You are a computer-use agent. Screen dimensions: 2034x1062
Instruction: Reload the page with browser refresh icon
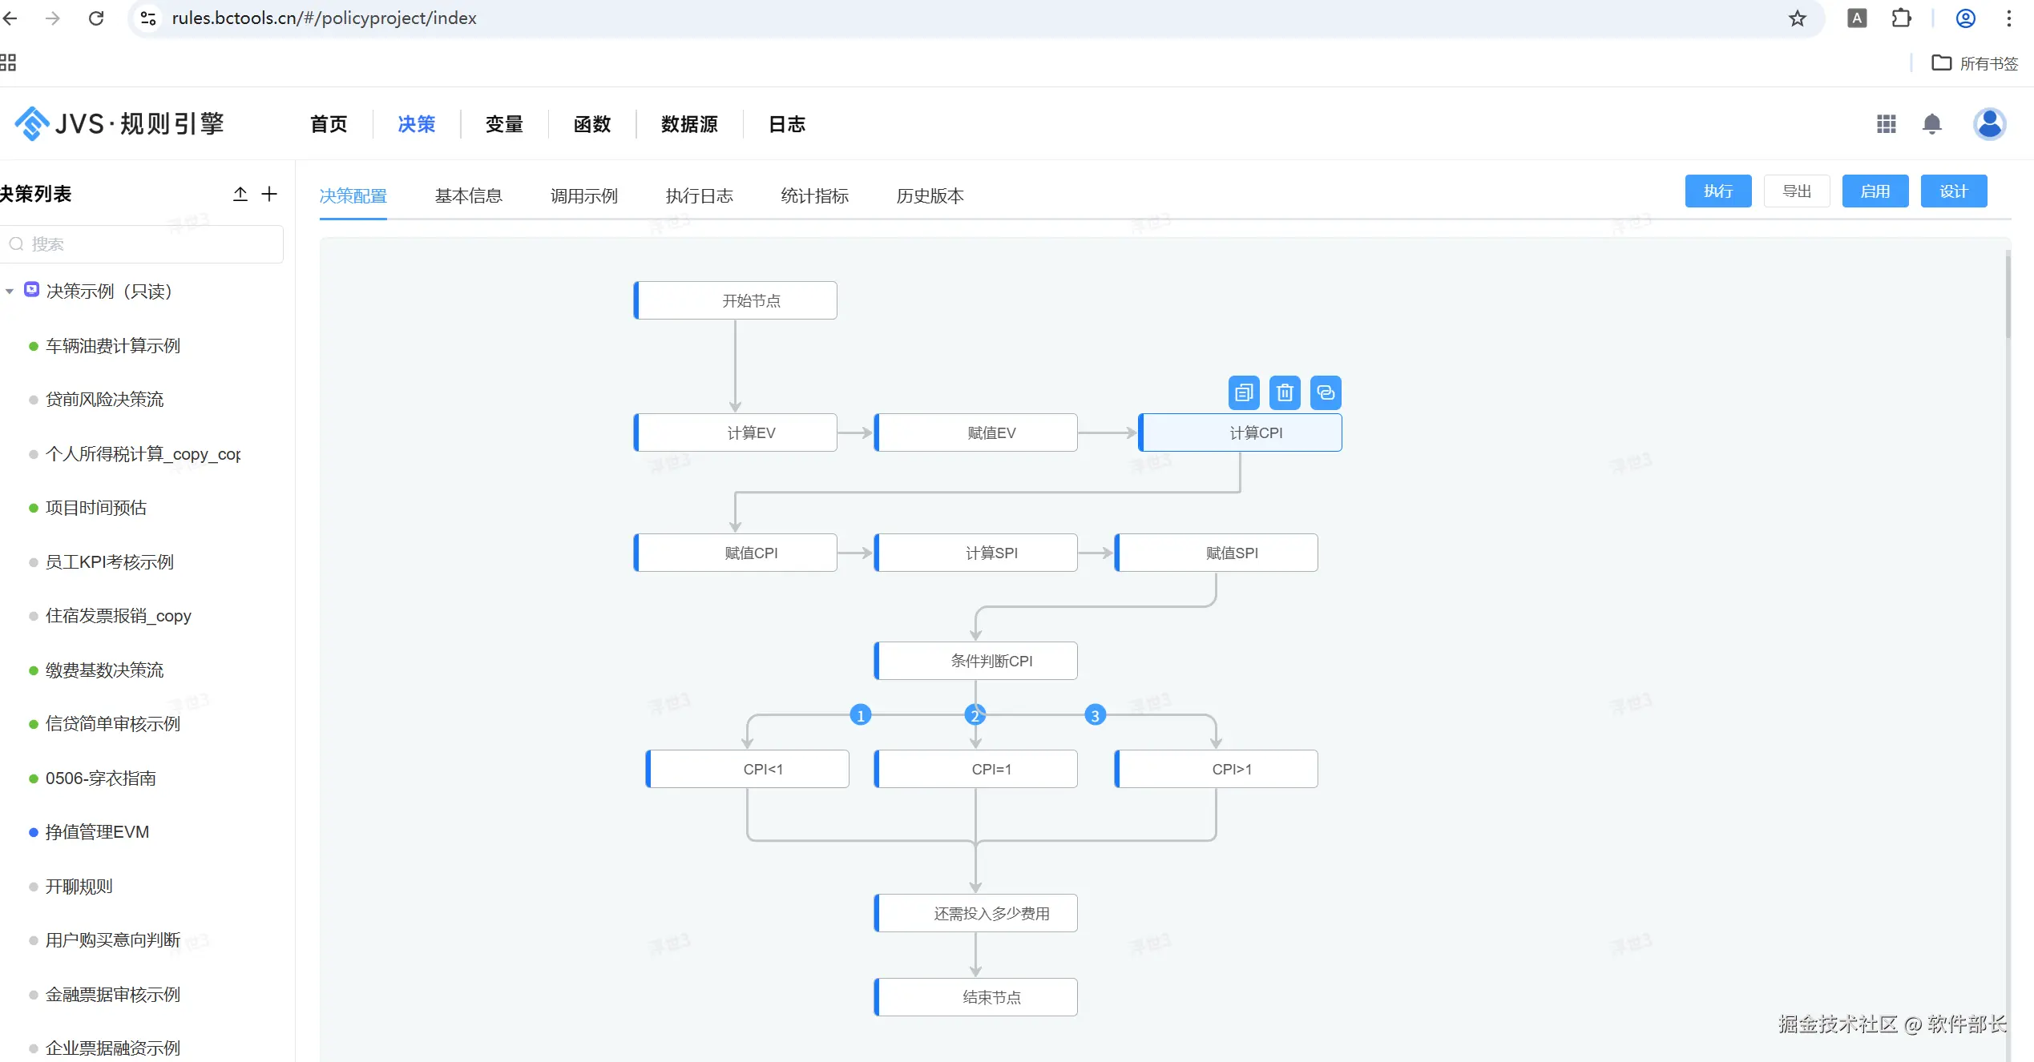pos(96,18)
